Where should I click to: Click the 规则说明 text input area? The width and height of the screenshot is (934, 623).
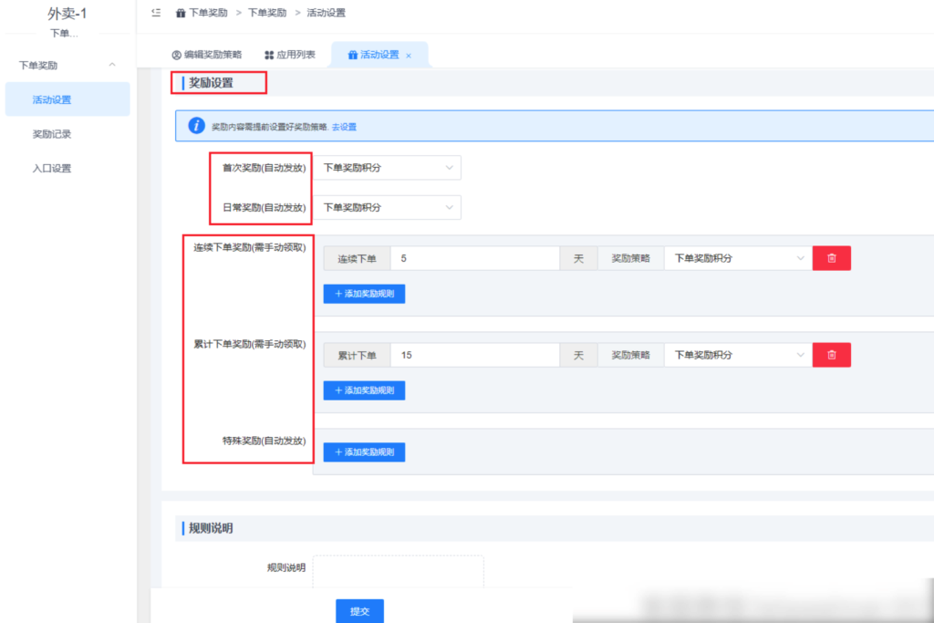[397, 570]
